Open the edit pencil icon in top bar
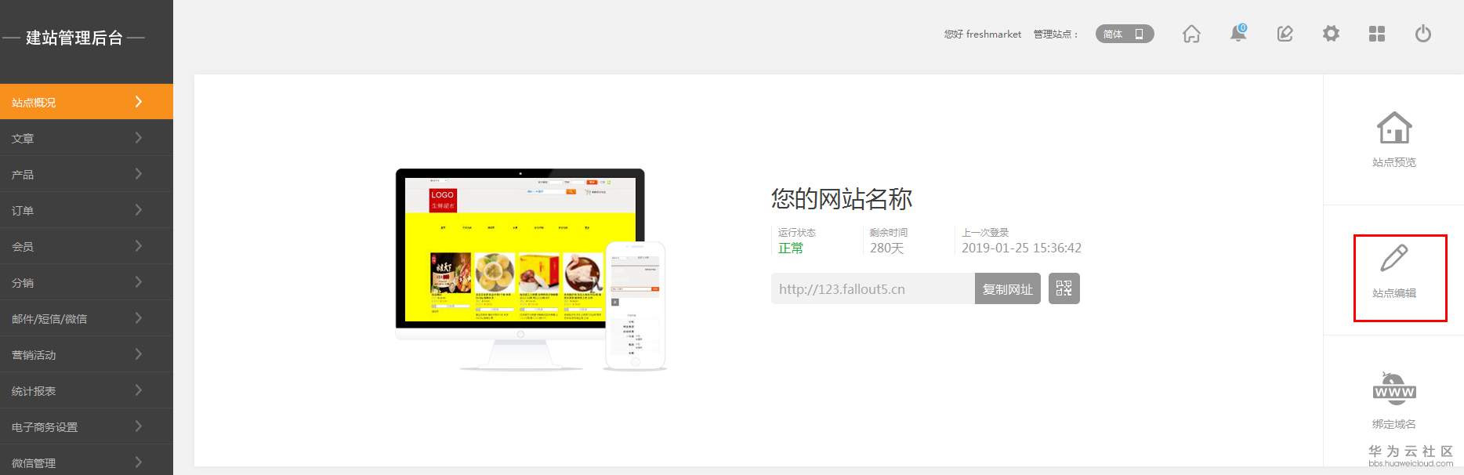 1285,34
